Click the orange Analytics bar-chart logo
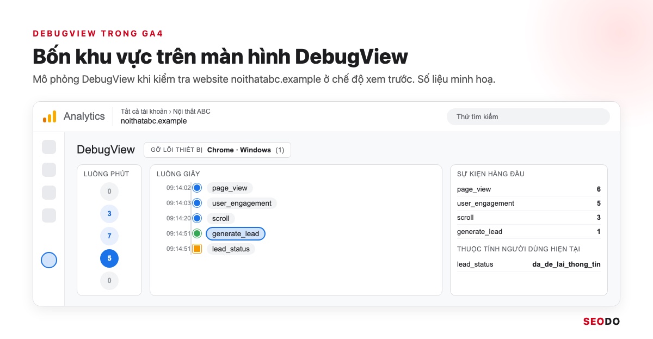This screenshot has height=339, width=653. pos(50,116)
